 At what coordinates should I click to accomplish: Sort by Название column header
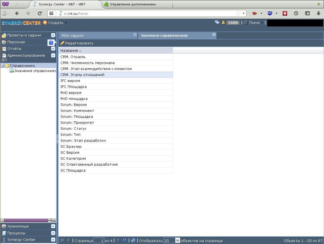[x=116, y=50]
